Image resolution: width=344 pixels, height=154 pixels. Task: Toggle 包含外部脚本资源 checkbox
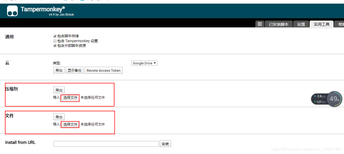55,46
